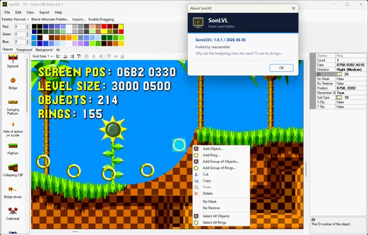This screenshot has width=368, height=235.
Task: Switch to the Art tab
Action: (58, 50)
